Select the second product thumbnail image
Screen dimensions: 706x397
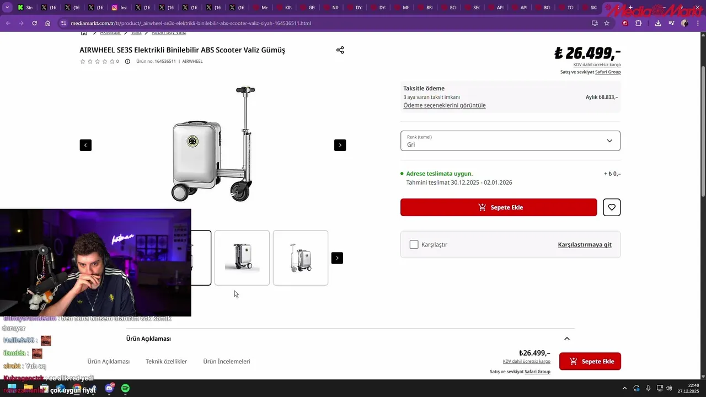click(x=242, y=257)
